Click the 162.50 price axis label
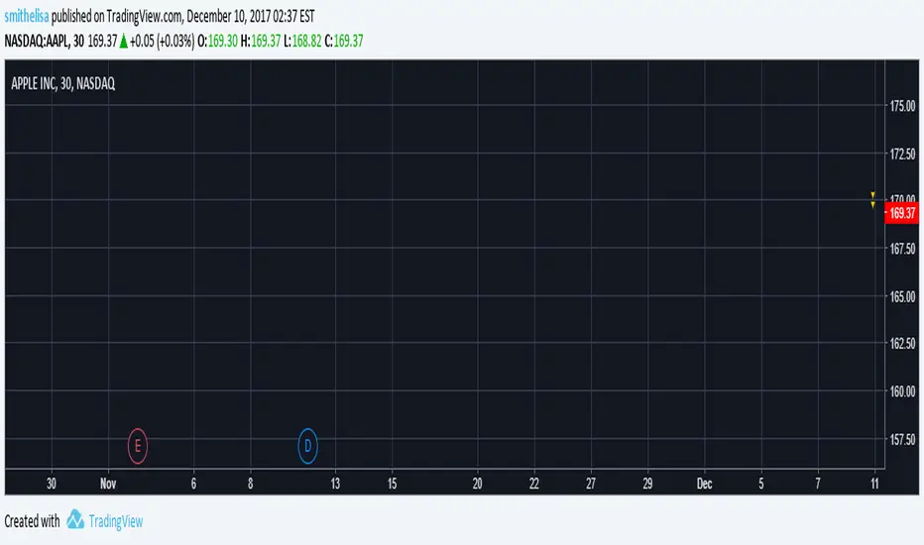This screenshot has width=924, height=545. pyautogui.click(x=902, y=343)
